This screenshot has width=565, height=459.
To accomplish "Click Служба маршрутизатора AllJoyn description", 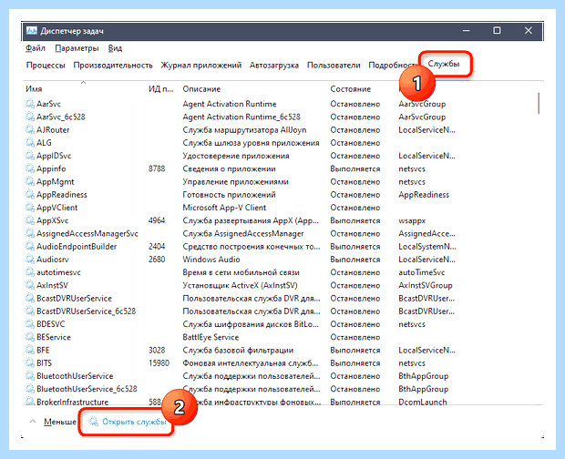I will 244,129.
